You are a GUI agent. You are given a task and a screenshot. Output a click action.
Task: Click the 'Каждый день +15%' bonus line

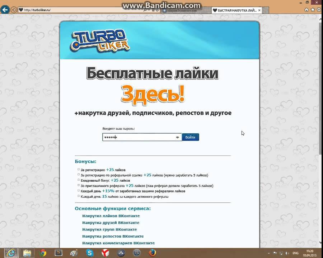(x=133, y=191)
